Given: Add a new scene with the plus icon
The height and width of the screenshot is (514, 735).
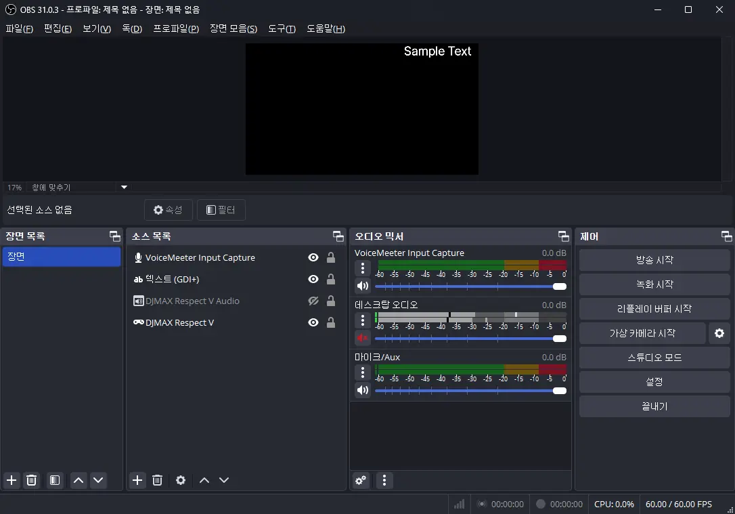Looking at the screenshot, I should (12, 480).
